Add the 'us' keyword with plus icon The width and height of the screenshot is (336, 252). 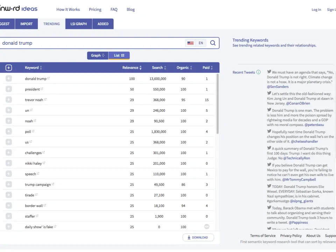8,142
